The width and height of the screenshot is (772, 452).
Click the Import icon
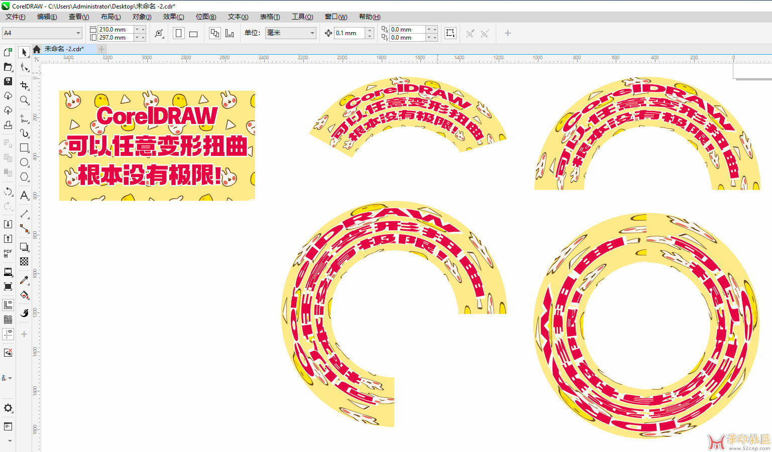(8, 224)
